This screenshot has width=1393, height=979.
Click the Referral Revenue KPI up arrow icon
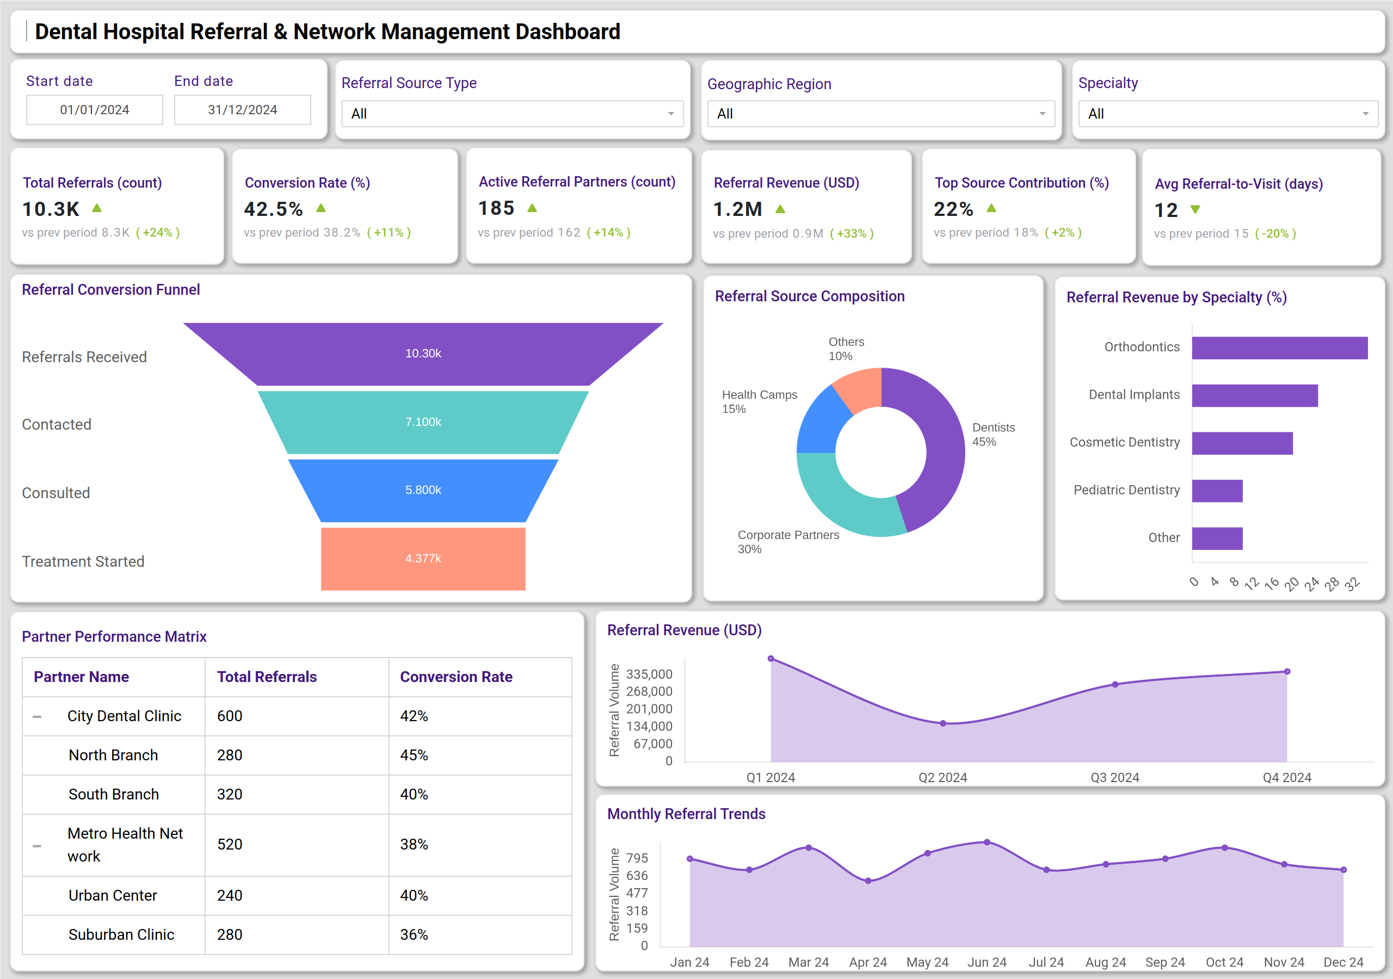pyautogui.click(x=780, y=209)
